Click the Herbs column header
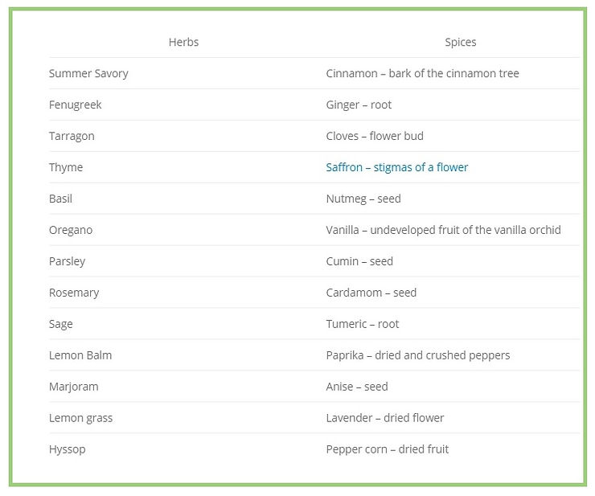The width and height of the screenshot is (595, 496). point(183,42)
